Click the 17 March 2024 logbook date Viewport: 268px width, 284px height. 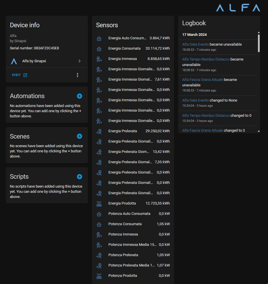(194, 35)
